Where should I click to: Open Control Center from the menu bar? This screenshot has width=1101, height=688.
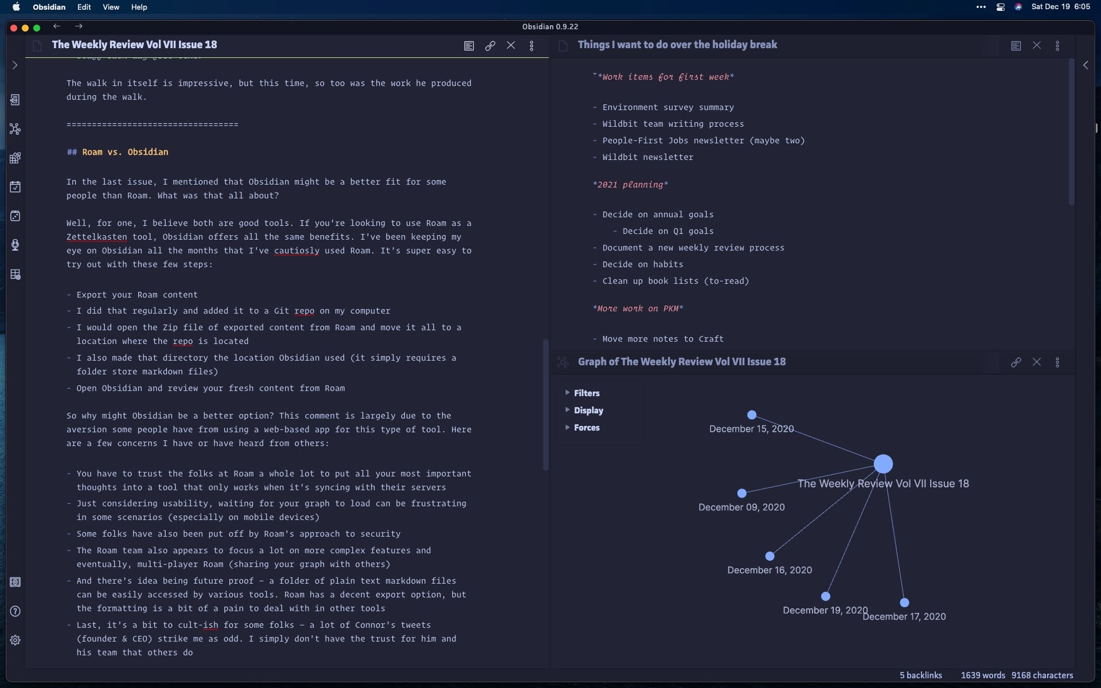pos(1001,7)
